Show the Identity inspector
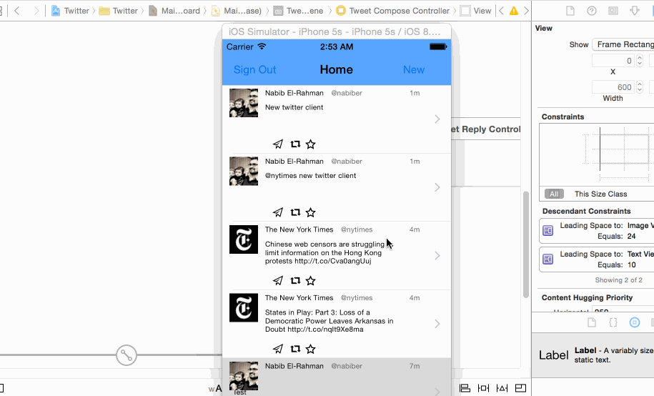The width and height of the screenshot is (654, 396). click(613, 11)
